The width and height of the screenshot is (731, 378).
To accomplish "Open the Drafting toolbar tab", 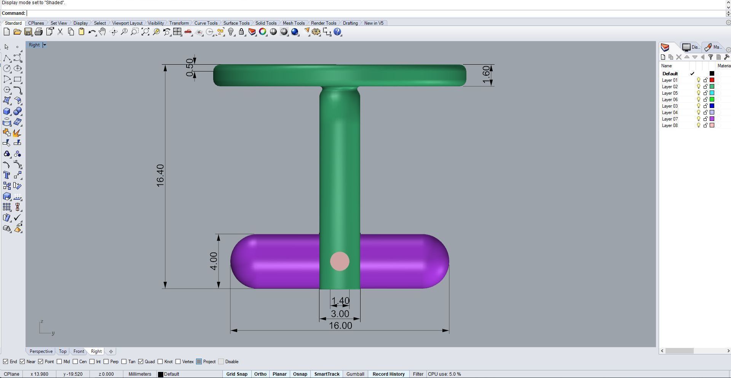I will click(350, 23).
